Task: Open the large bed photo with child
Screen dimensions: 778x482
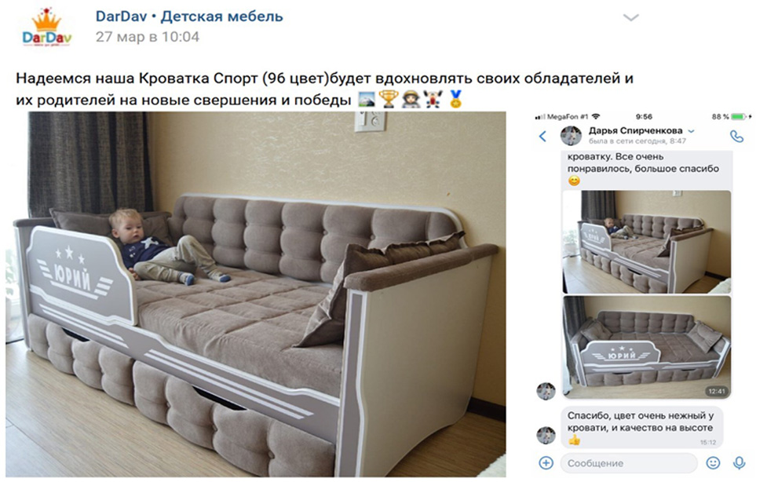Action: (x=256, y=294)
